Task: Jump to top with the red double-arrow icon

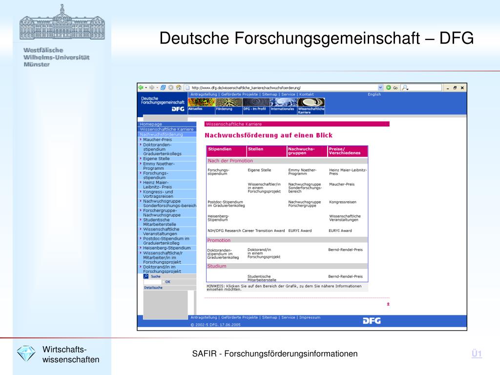Action: [388, 304]
